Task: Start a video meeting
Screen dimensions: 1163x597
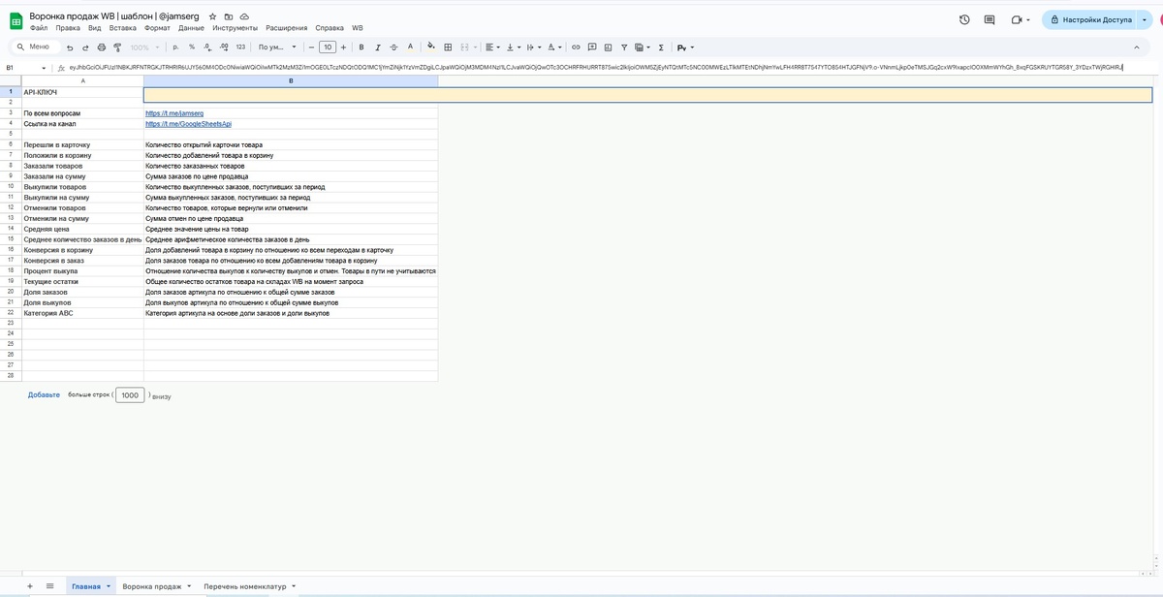Action: click(x=1016, y=19)
